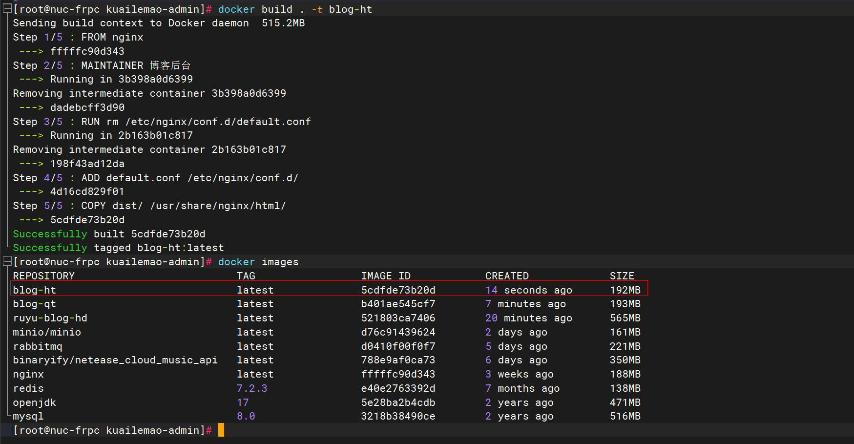This screenshot has width=854, height=444.
Task: Click 'Successfully built 5cdfde73b20d' line
Action: click(x=109, y=234)
